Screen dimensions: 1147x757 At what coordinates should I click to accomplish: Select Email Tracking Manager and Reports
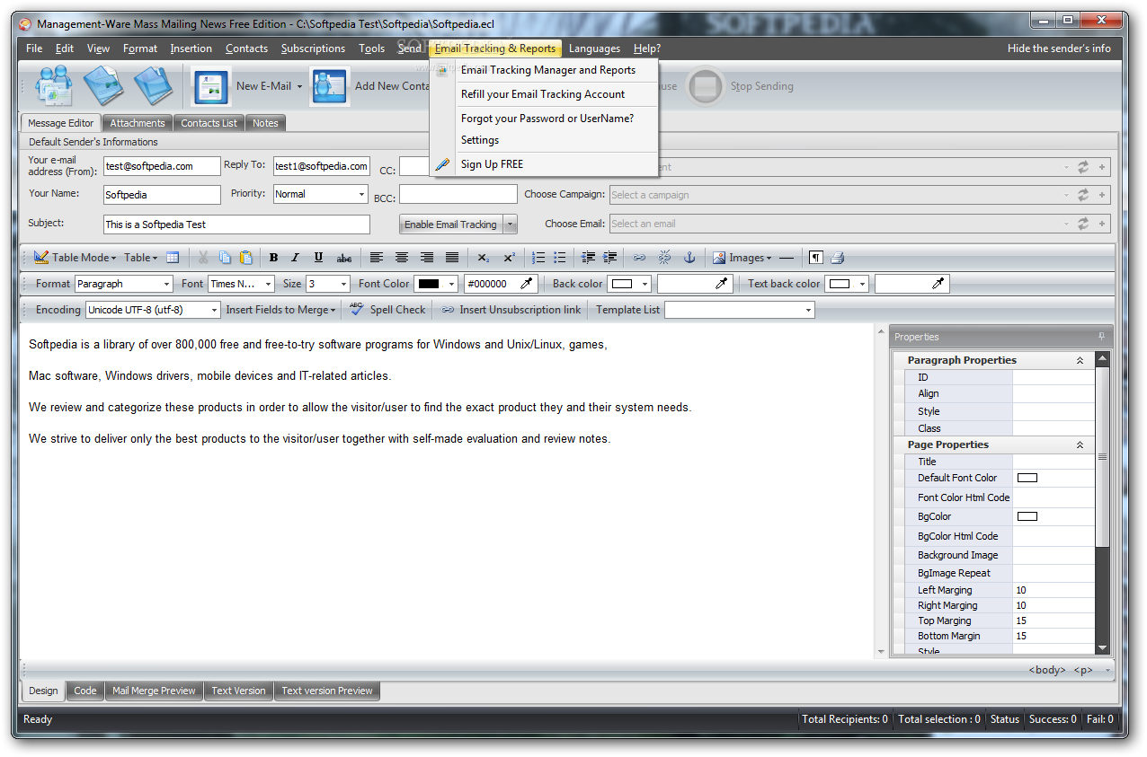(548, 70)
